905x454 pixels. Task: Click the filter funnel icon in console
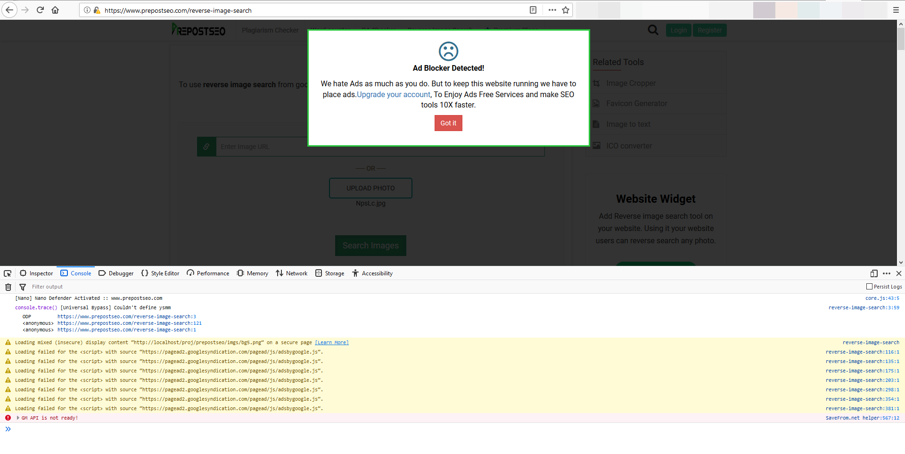click(22, 287)
